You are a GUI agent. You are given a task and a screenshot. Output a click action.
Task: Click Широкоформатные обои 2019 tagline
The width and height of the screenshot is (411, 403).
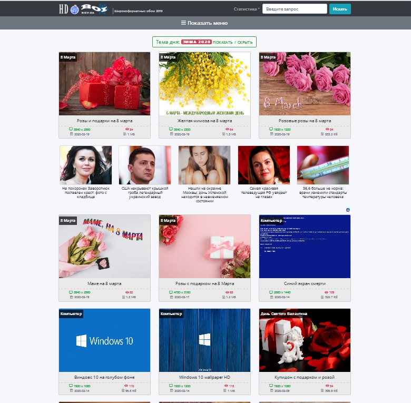139,11
